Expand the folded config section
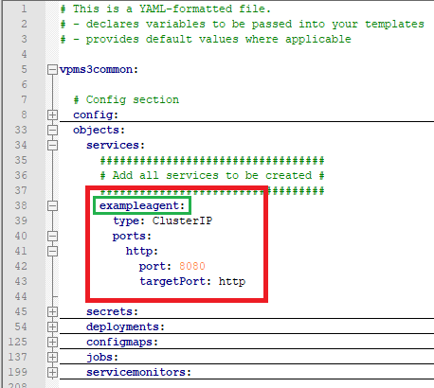 pyautogui.click(x=52, y=115)
